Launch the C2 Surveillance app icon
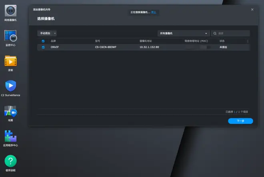The height and width of the screenshot is (177, 264). (x=10, y=86)
